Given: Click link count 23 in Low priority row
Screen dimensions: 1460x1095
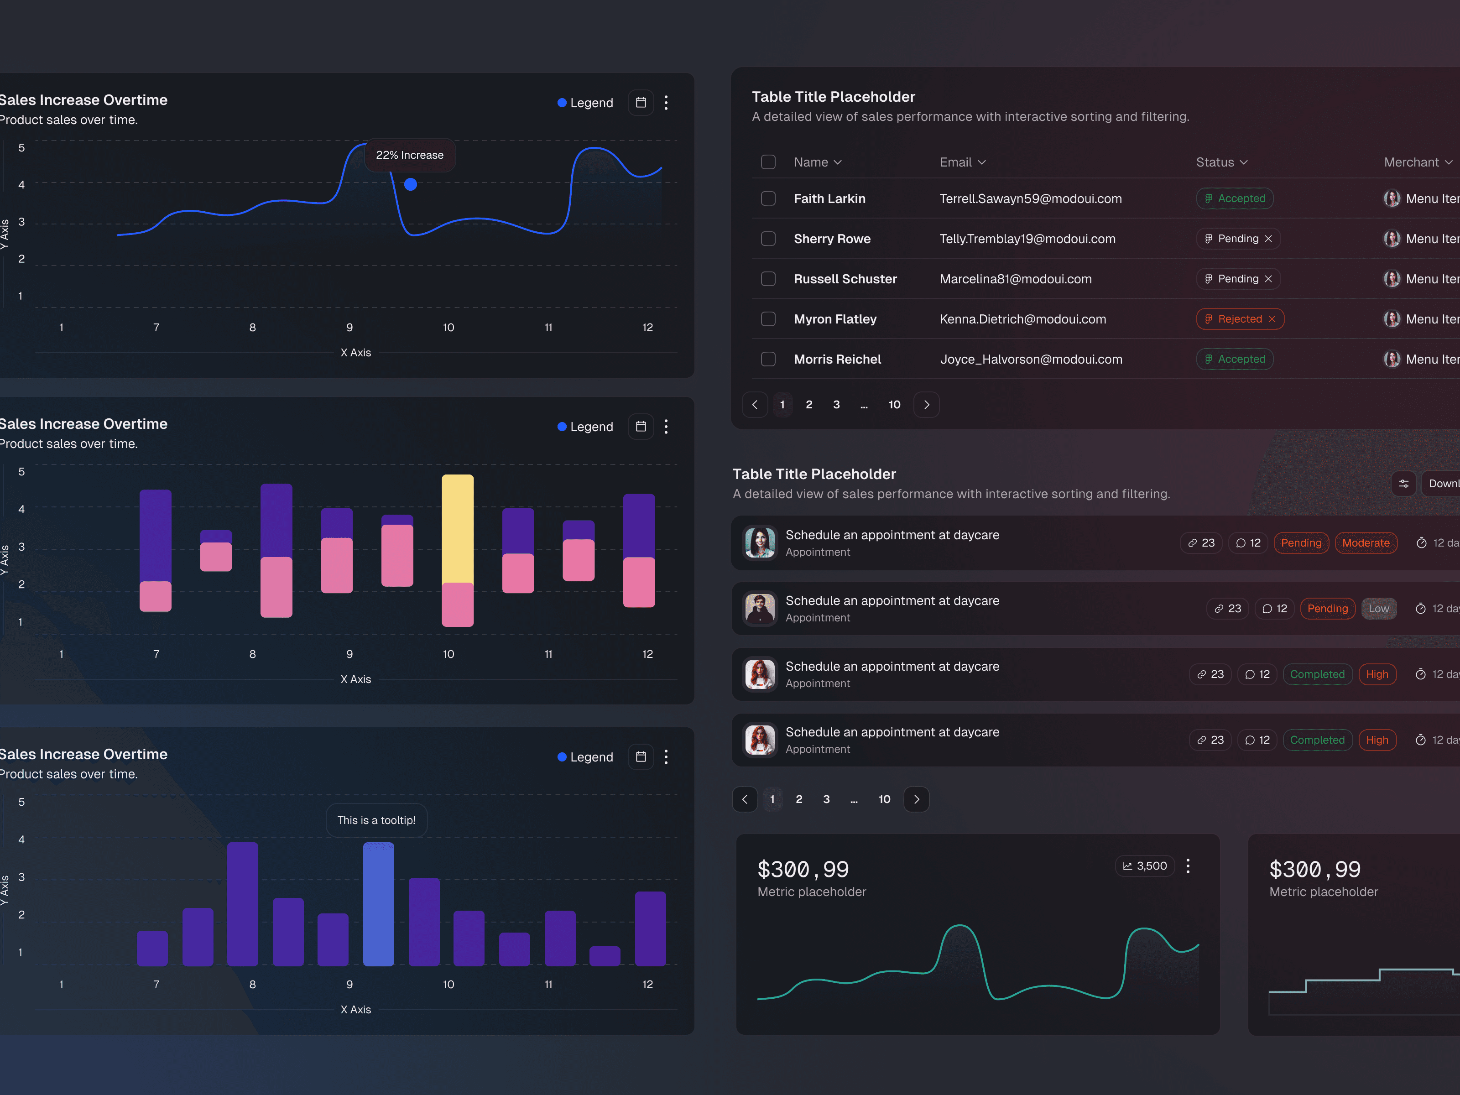Looking at the screenshot, I should 1228,609.
